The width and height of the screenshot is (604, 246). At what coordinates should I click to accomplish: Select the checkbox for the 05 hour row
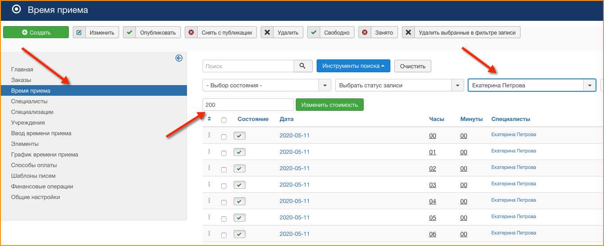point(224,219)
